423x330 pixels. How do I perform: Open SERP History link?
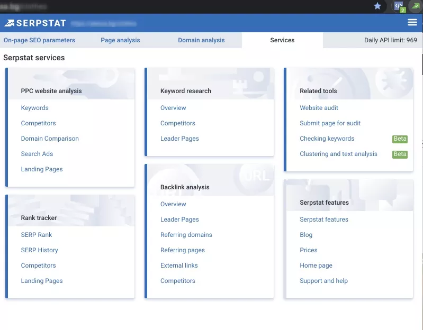pyautogui.click(x=39, y=250)
